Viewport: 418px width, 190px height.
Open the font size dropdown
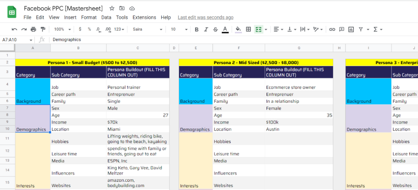point(179,29)
